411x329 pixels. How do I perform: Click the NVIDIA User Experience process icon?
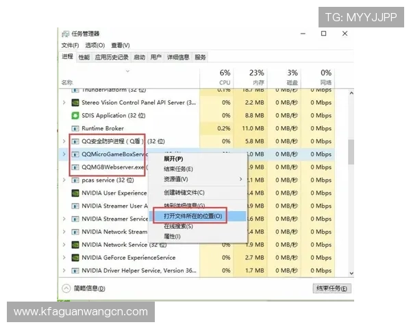(x=75, y=193)
